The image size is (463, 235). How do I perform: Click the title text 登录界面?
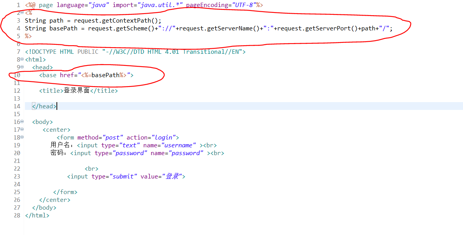point(76,91)
